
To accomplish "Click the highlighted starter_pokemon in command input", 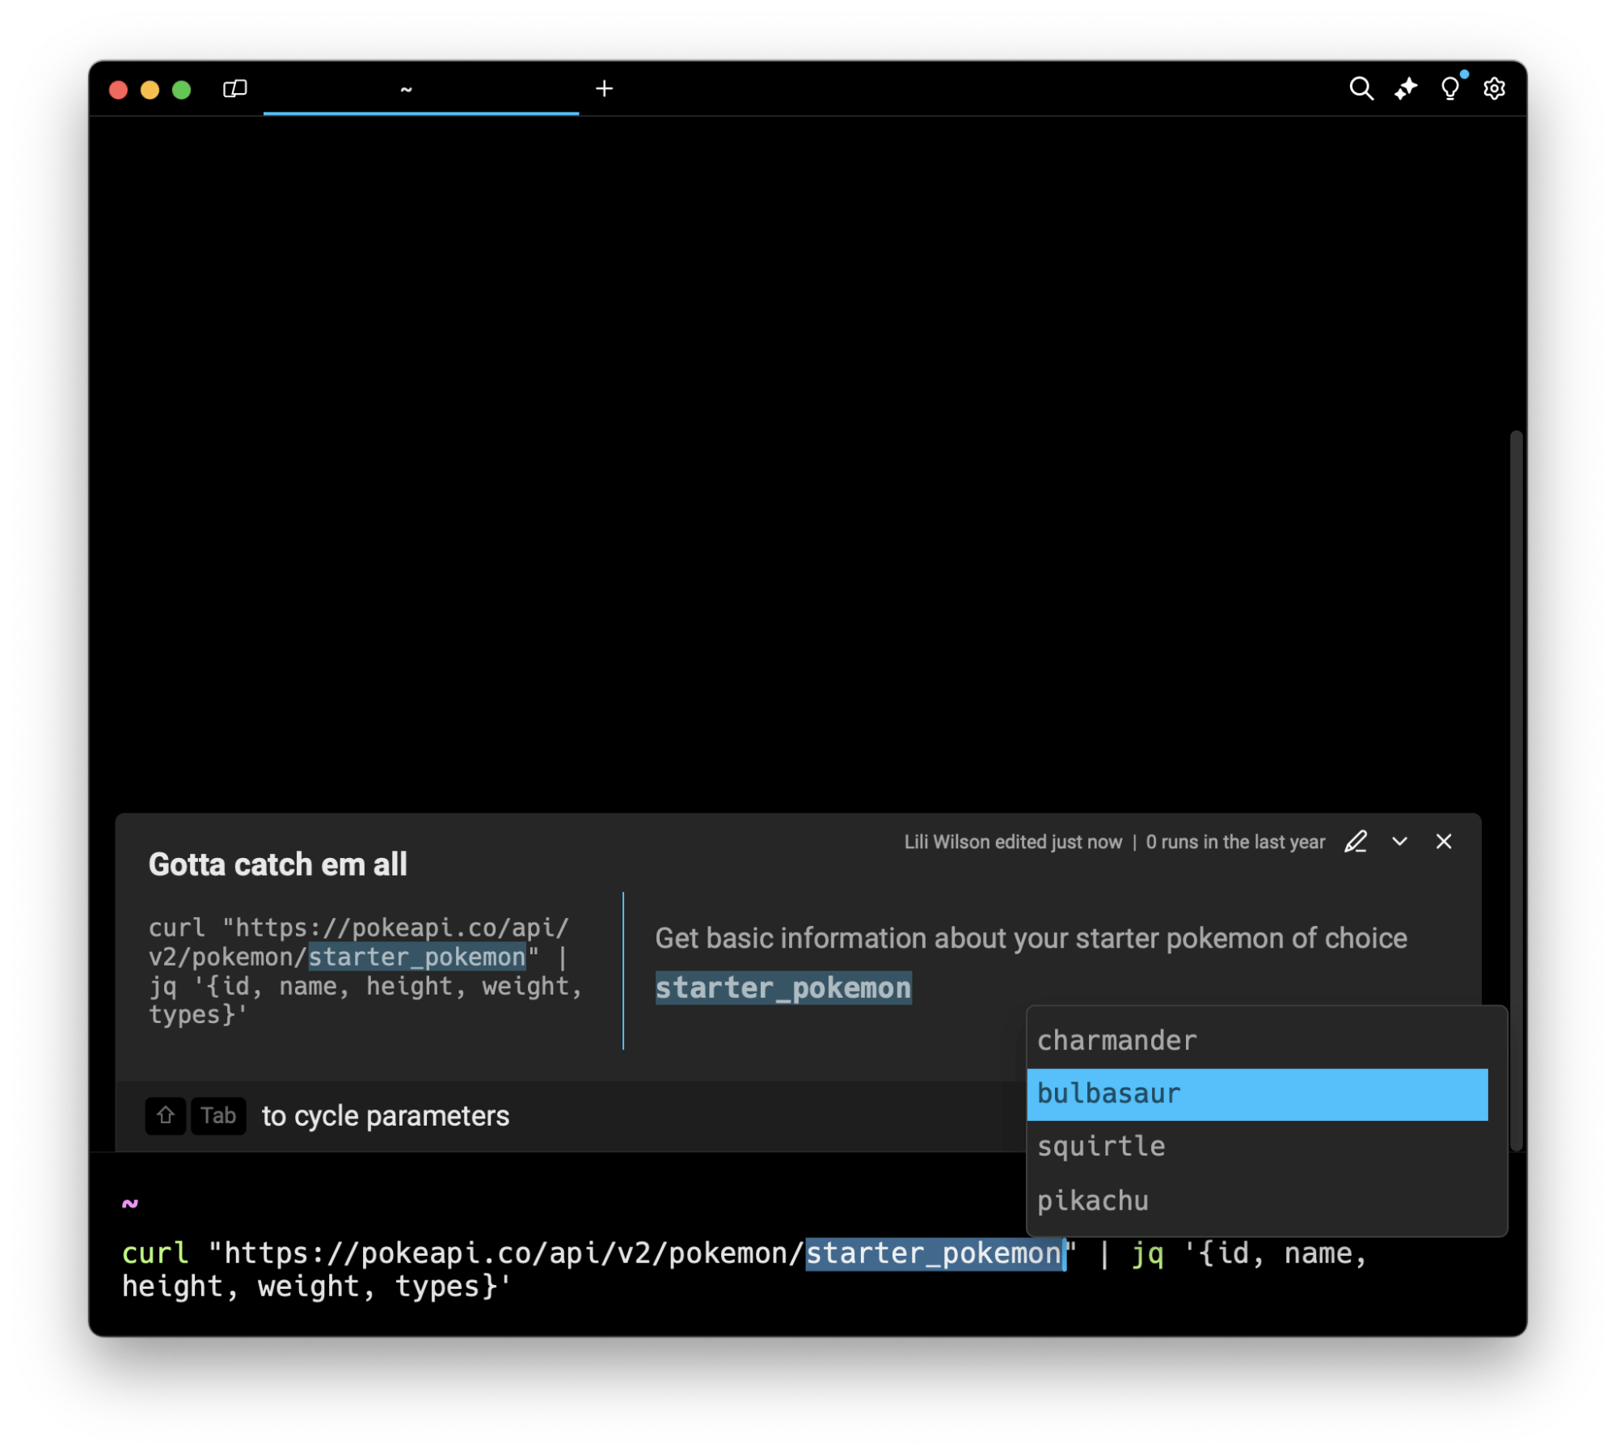I will pyautogui.click(x=934, y=1253).
